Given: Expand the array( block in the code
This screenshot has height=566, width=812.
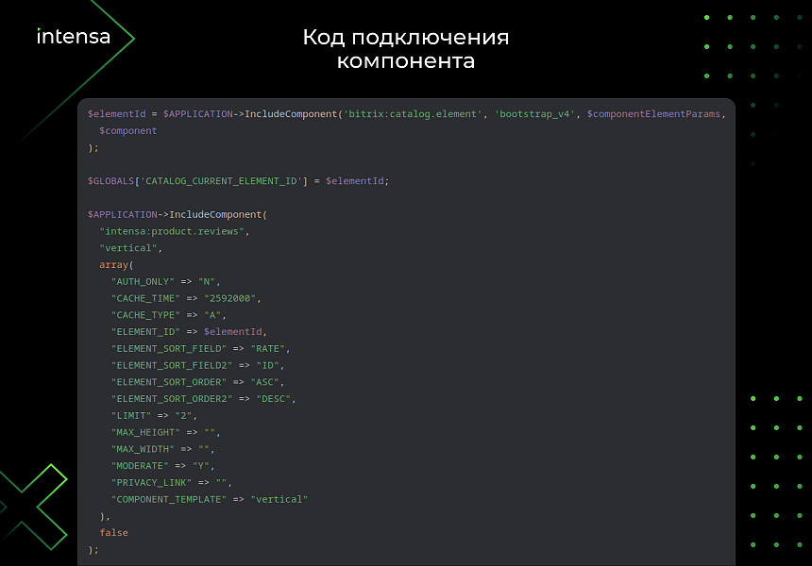Looking at the screenshot, I should (111, 264).
